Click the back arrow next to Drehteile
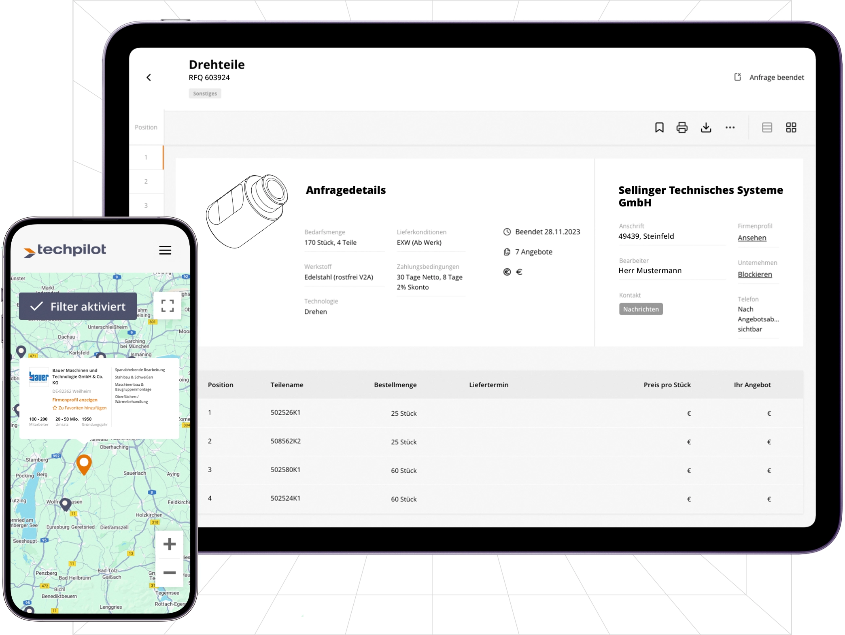Image resolution: width=845 pixels, height=635 pixels. (149, 78)
